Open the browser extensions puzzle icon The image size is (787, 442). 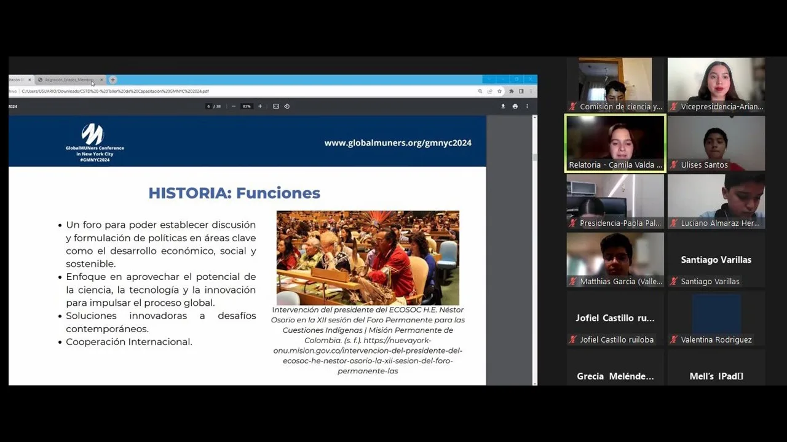pos(511,91)
